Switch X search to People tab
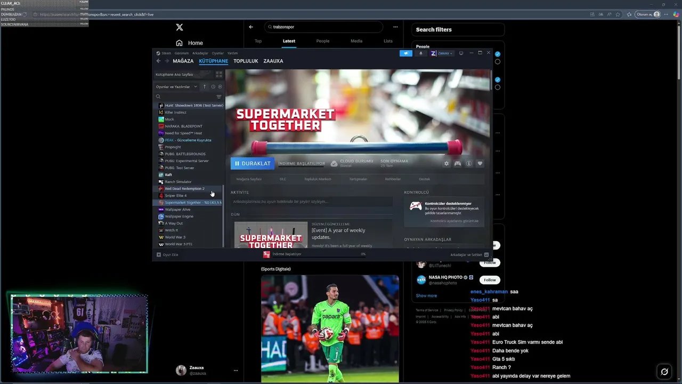 pos(323,41)
